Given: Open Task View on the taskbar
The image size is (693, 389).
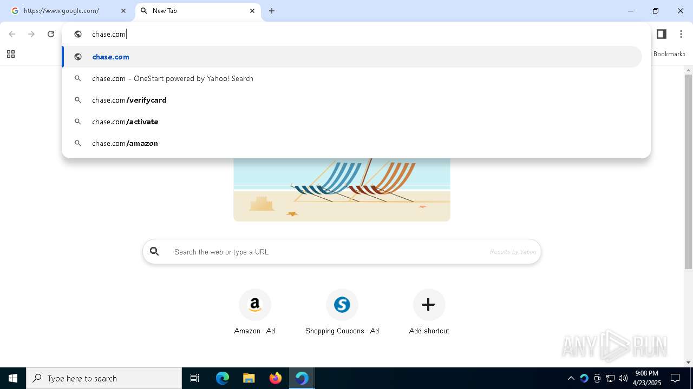Looking at the screenshot, I should tap(195, 378).
